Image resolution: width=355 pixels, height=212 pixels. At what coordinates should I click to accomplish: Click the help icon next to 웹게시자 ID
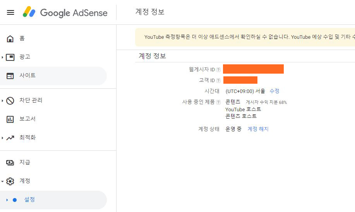point(218,70)
